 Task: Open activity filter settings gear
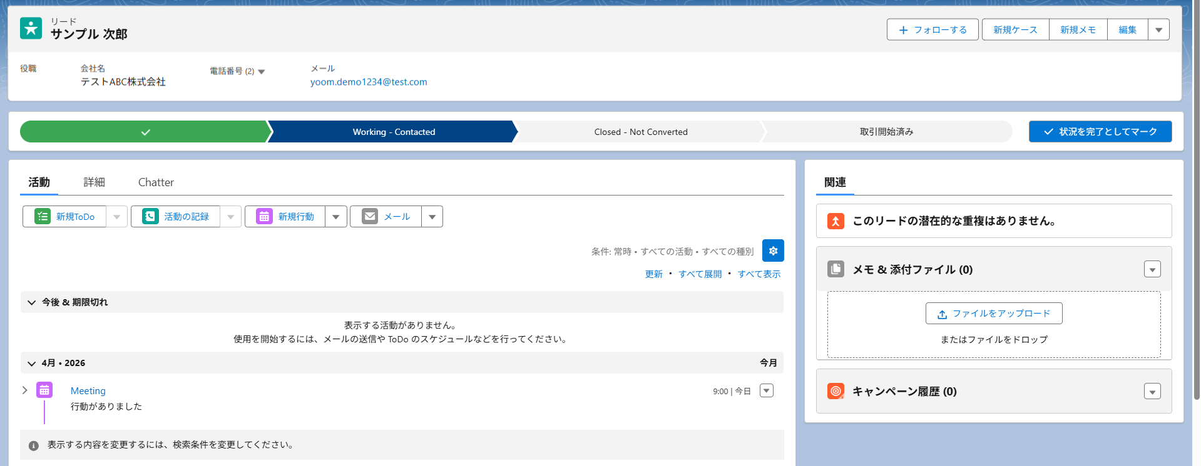(x=773, y=250)
